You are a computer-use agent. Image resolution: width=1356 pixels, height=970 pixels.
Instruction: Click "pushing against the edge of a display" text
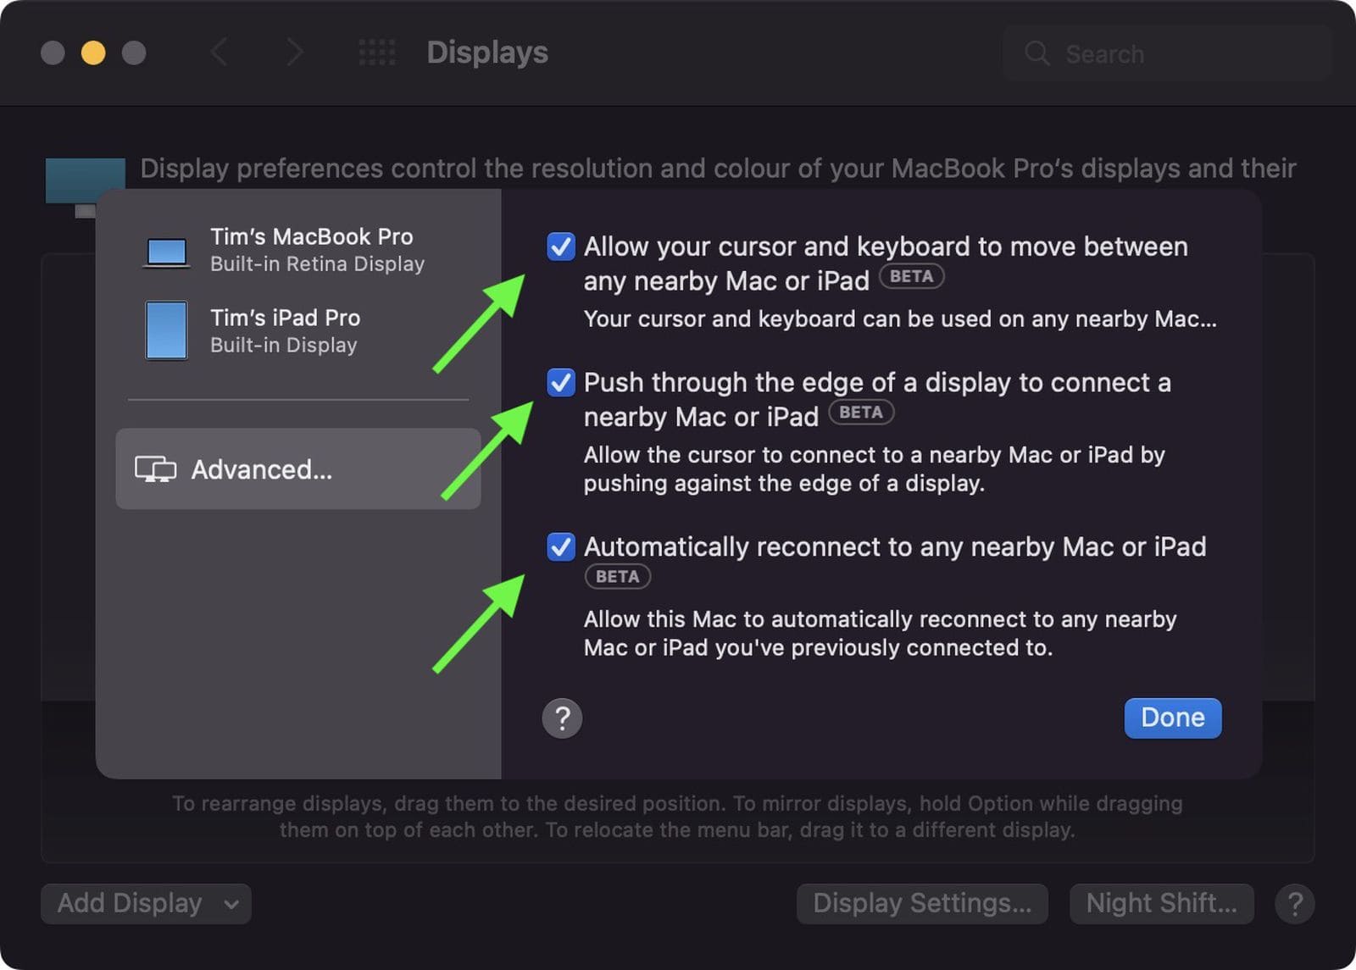pos(784,484)
